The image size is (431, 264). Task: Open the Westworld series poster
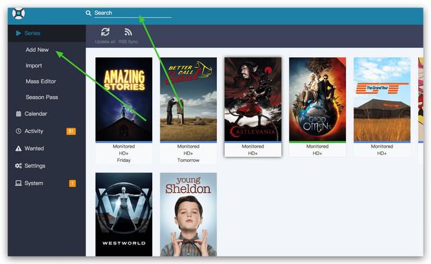click(124, 214)
